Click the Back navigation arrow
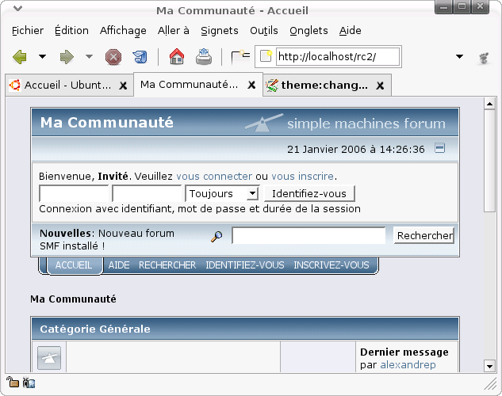Image resolution: width=502 pixels, height=396 pixels. (20, 57)
